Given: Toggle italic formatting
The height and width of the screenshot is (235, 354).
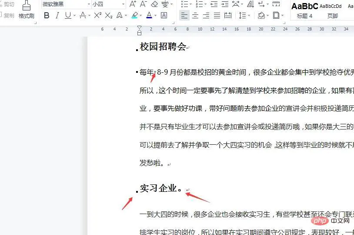Looking at the screenshot, I should click(x=57, y=15).
